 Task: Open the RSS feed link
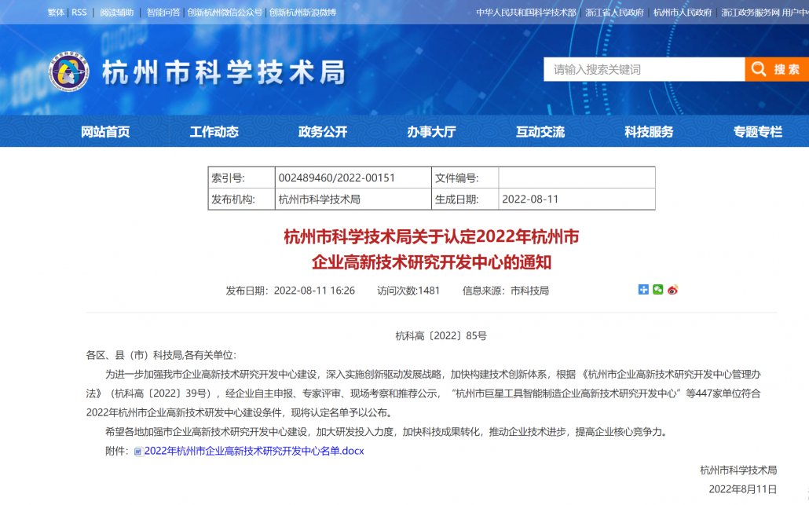pos(79,13)
